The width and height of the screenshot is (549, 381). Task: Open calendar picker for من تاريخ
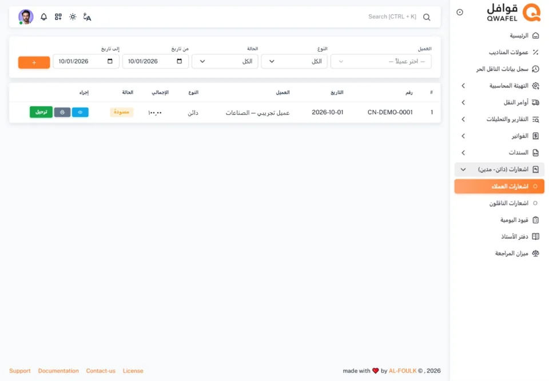[179, 61]
